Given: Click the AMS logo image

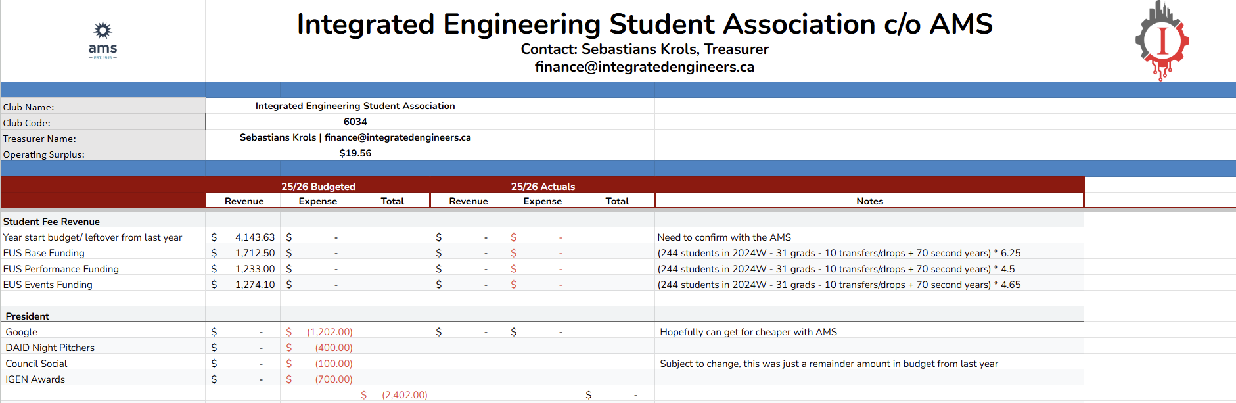Looking at the screenshot, I should [103, 41].
